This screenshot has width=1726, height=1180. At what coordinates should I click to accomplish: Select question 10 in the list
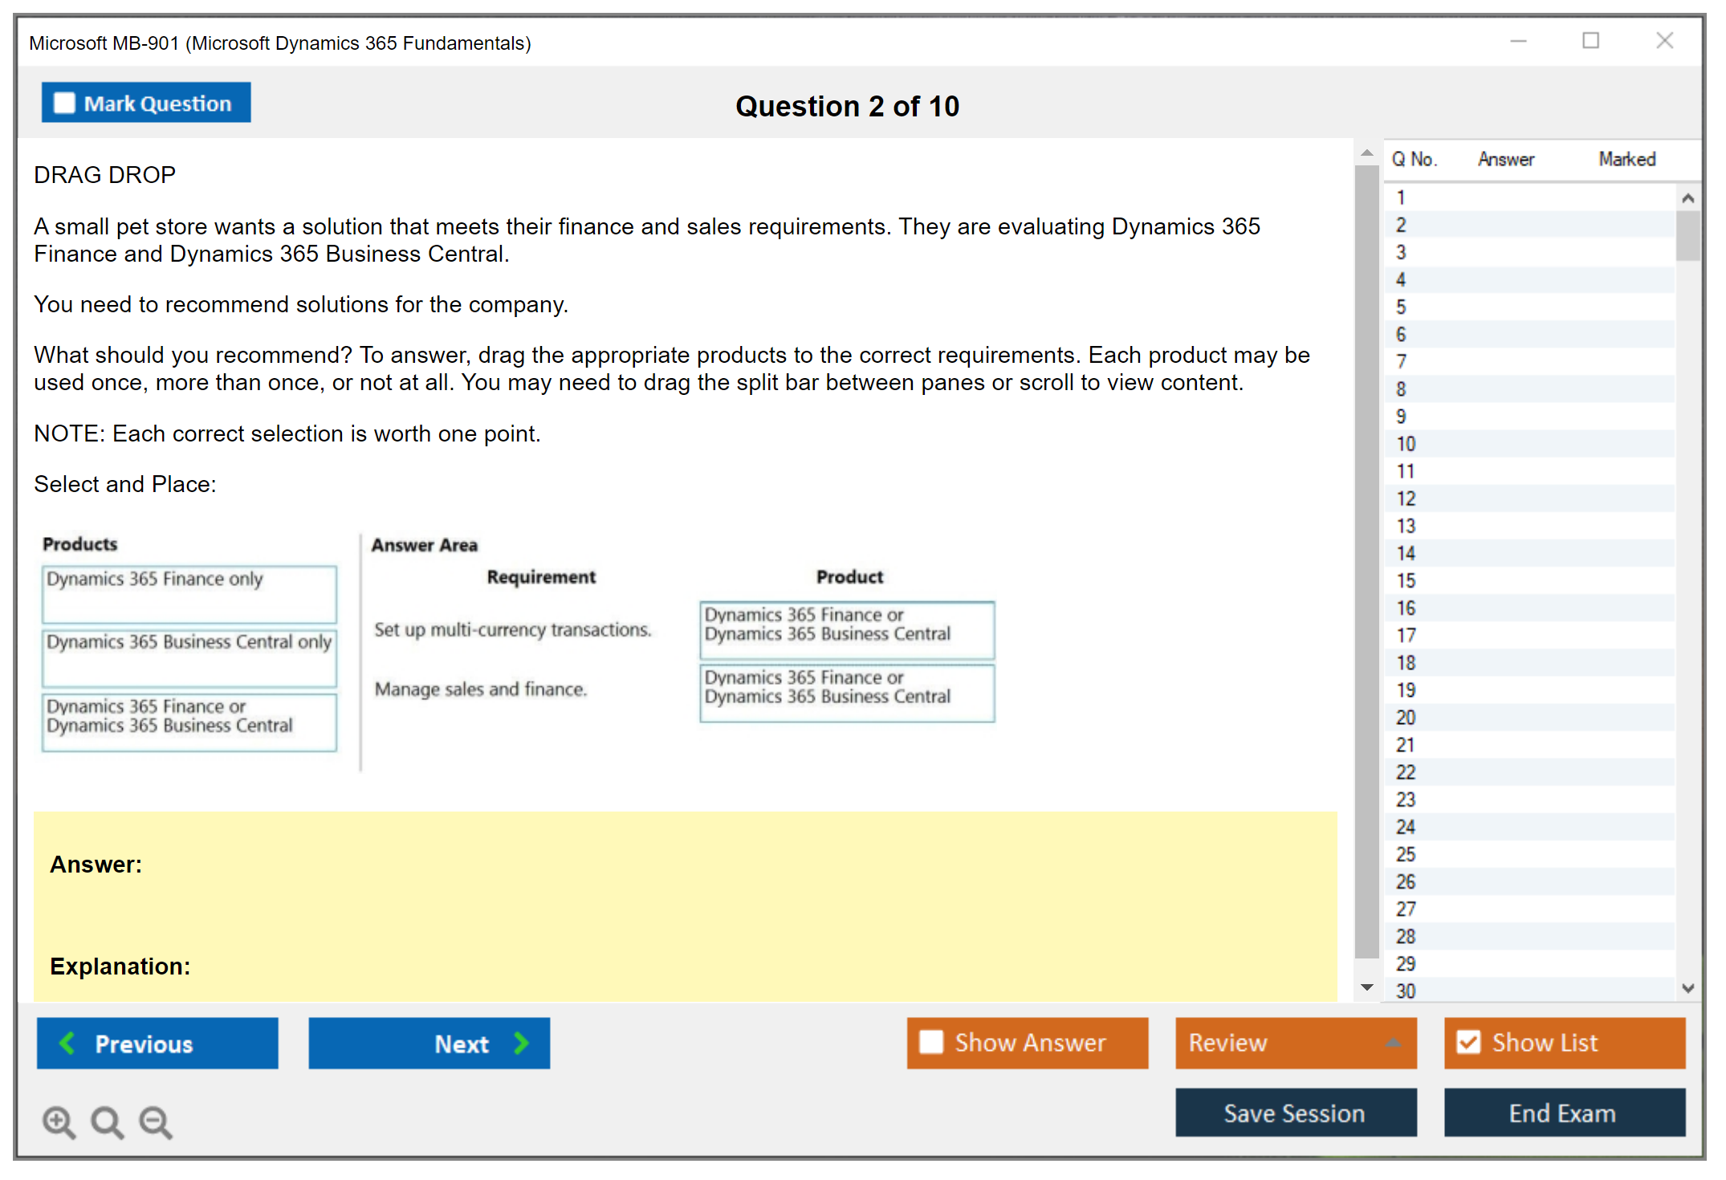point(1406,444)
